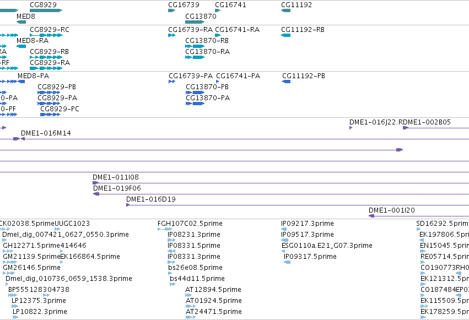
Task: Click the CG8929-PC protein label
Action: pyautogui.click(x=60, y=109)
